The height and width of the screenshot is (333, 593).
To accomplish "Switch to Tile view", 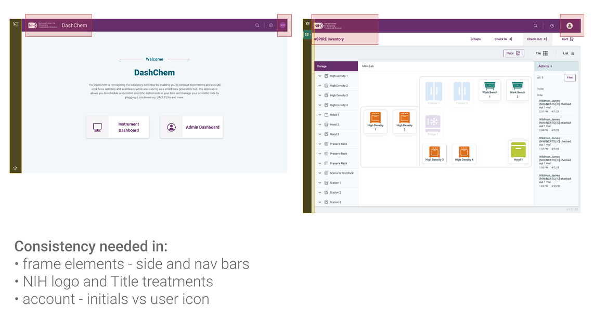I will 541,53.
